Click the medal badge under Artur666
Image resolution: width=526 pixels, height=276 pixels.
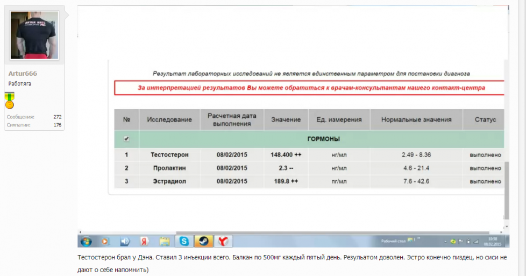pyautogui.click(x=10, y=100)
